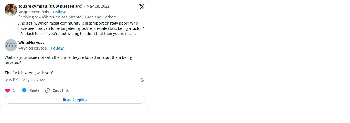Viewport: 350px width, 123px height.
Task: Click the Reply text label
Action: (x=34, y=90)
